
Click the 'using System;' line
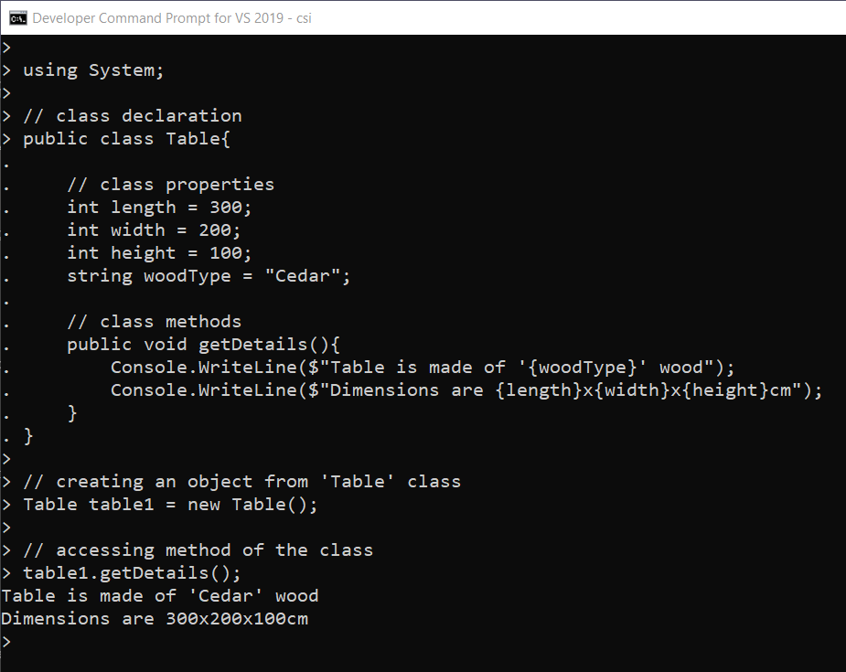pyautogui.click(x=93, y=70)
